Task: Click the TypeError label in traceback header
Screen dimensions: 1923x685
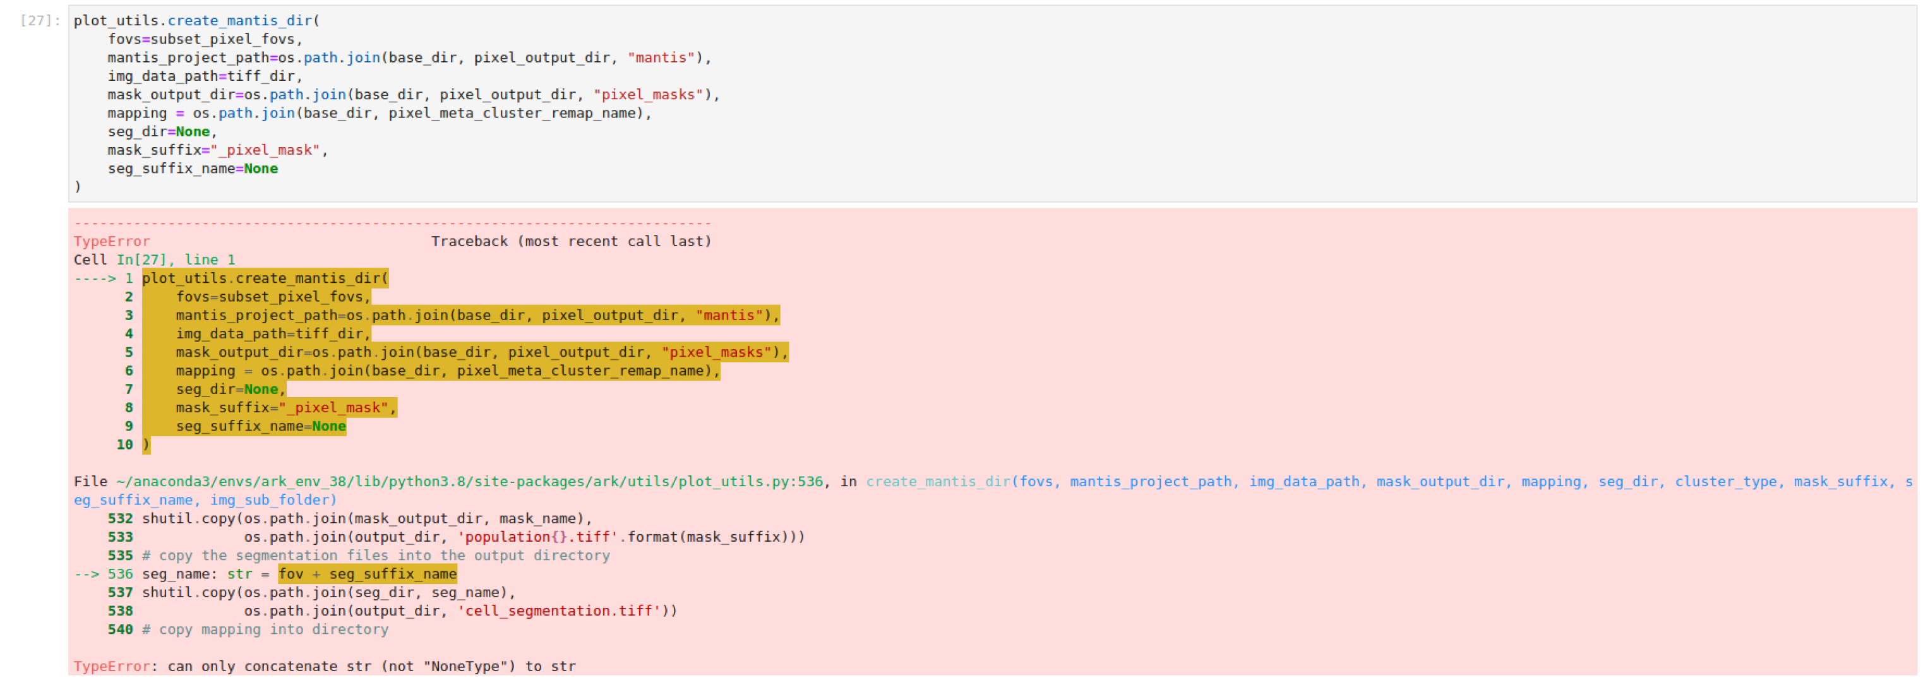Action: click(x=111, y=241)
